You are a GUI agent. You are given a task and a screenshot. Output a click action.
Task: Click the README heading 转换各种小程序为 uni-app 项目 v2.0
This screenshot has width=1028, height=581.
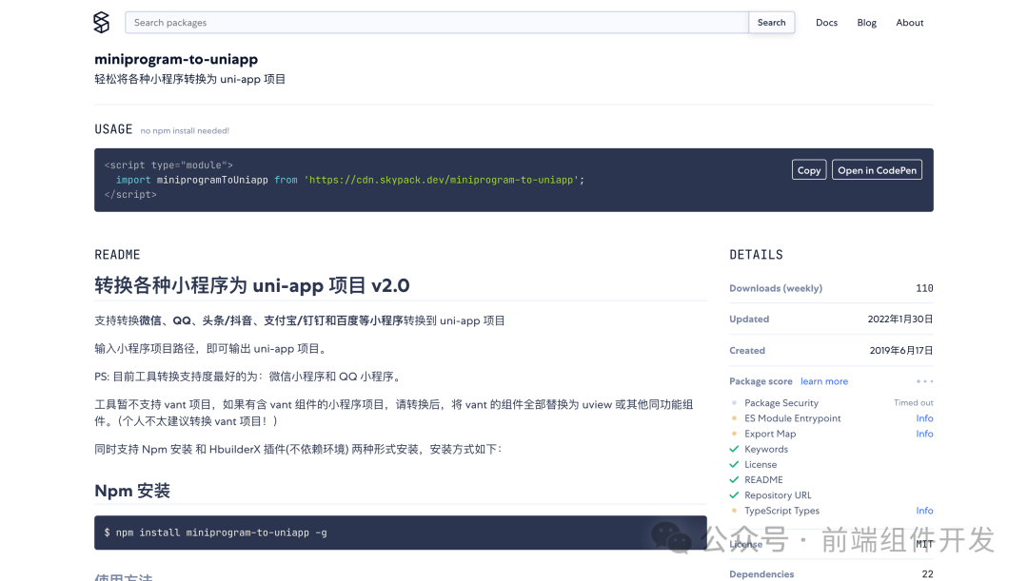pos(251,285)
